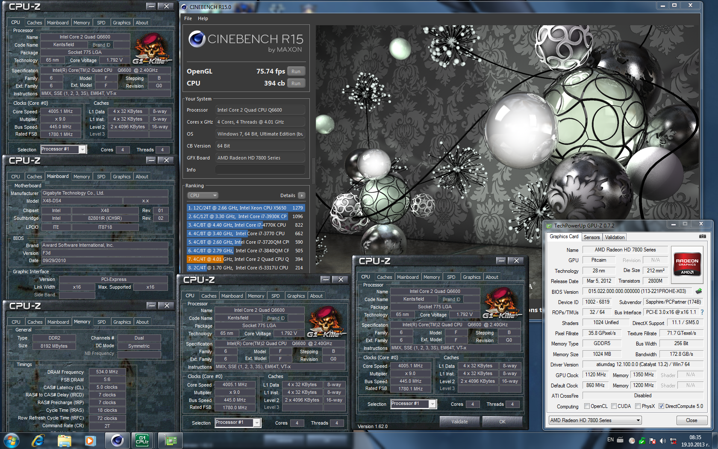
Task: Open About tab in the top-left CPU-Z window
Action: tap(142, 23)
